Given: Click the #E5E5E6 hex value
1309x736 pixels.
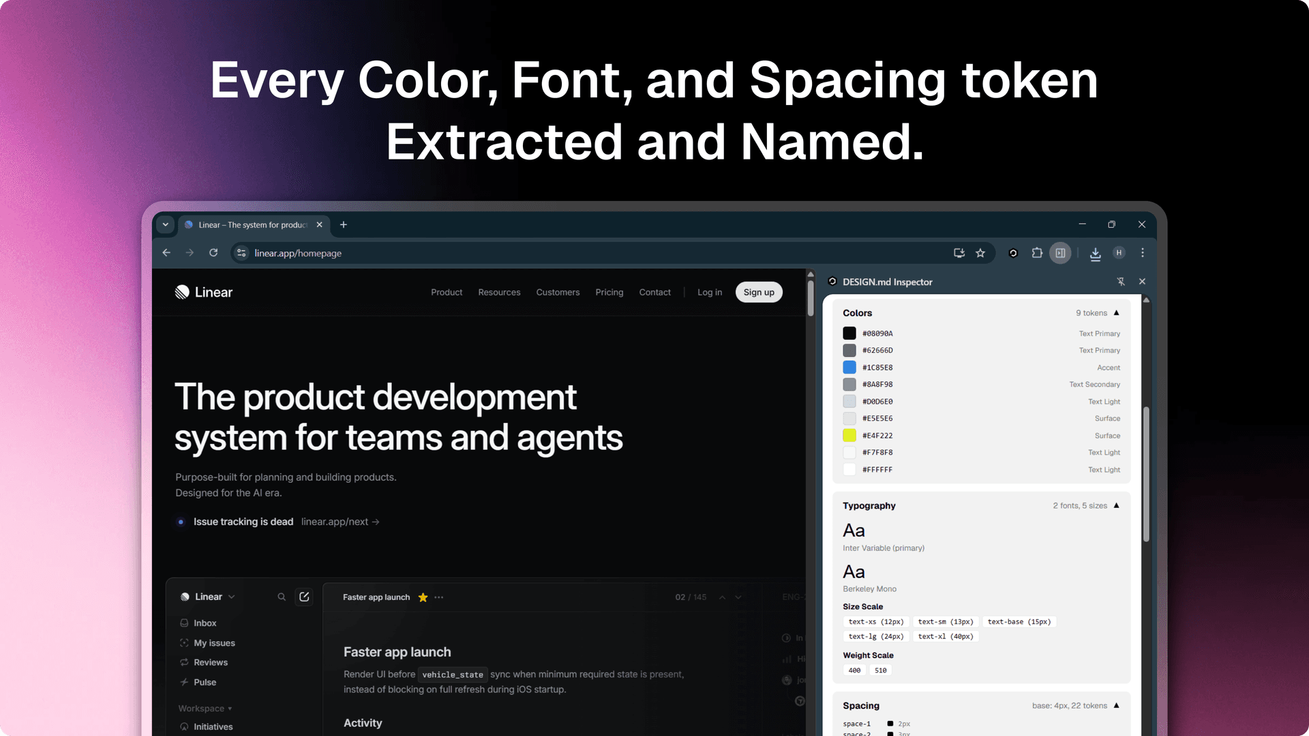Looking at the screenshot, I should [x=877, y=418].
